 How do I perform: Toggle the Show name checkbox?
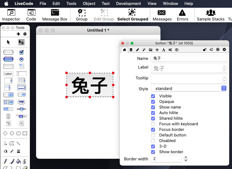coord(153,107)
